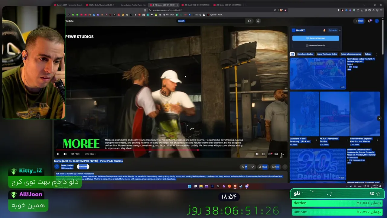
Task: Dislike the Moree video
Action: point(252,167)
